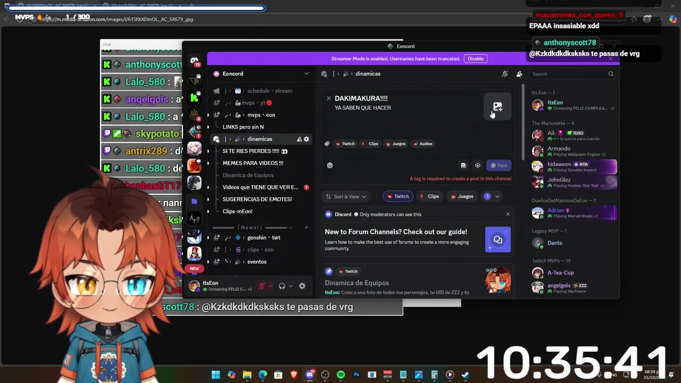Image resolution: width=681 pixels, height=383 pixels.
Task: Open Eoncord server dropdown menu
Action: click(x=261, y=73)
